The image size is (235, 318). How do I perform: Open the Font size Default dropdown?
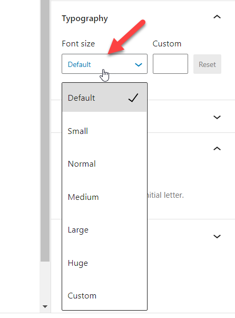pos(104,64)
